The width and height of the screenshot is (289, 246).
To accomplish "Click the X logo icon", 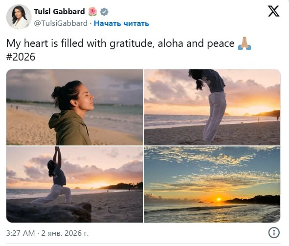I will (x=273, y=11).
